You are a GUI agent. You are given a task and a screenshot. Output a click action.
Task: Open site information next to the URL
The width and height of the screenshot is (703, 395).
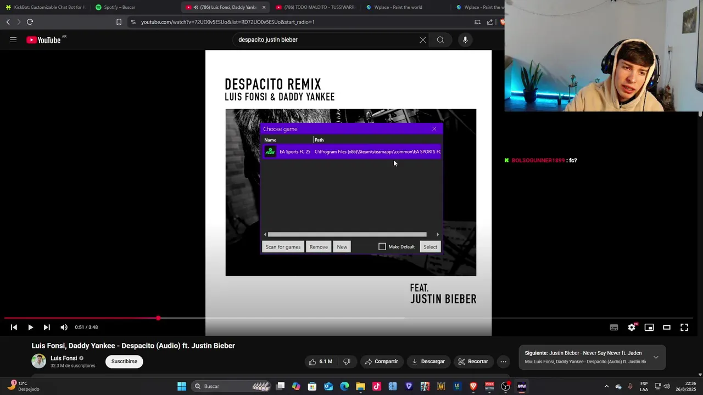click(x=133, y=22)
